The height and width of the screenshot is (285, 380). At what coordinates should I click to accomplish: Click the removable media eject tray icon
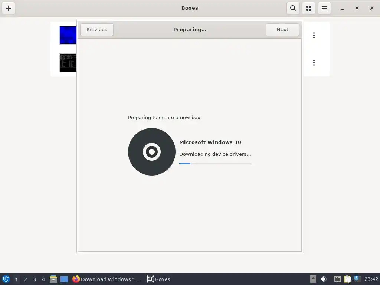click(x=313, y=279)
